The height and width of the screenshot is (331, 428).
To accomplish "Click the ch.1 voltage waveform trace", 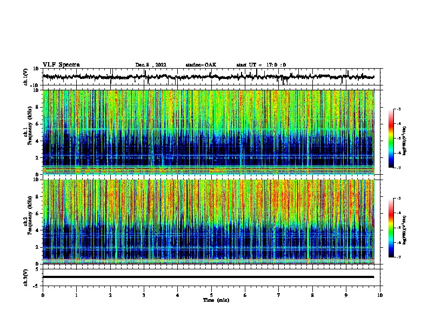I will coord(208,77).
